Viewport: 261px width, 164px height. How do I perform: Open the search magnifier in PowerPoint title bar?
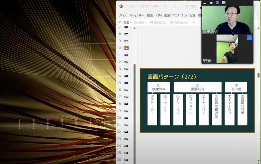(175, 6)
